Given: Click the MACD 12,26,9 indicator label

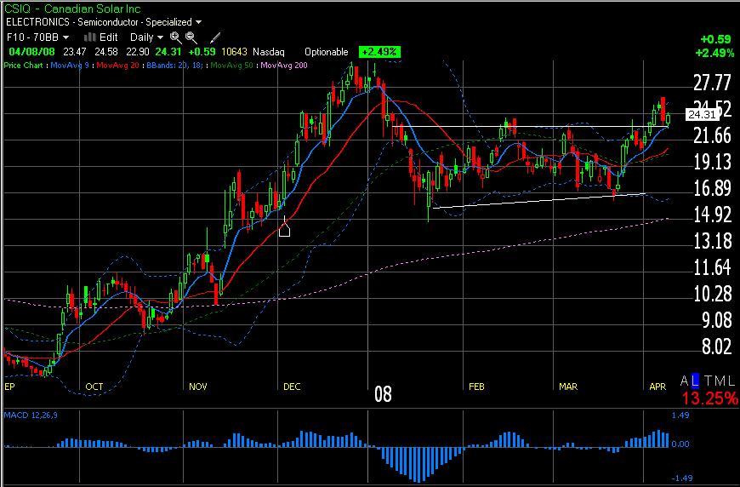Looking at the screenshot, I should point(31,415).
